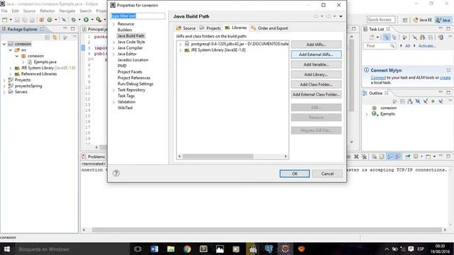Viewport: 454px width, 255px height.
Task: Select Project References item
Action: [x=134, y=78]
